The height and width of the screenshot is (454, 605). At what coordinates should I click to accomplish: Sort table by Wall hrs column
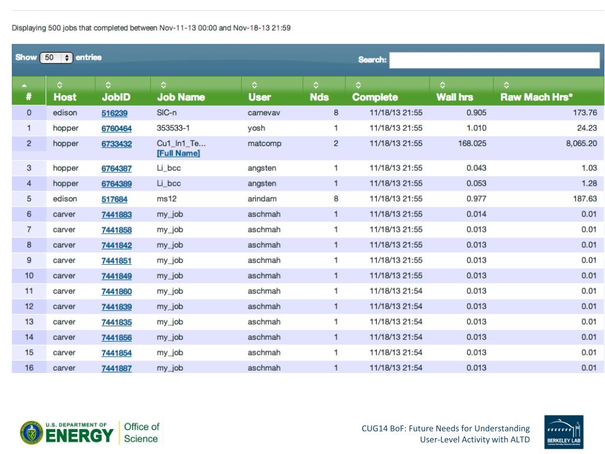pyautogui.click(x=461, y=91)
